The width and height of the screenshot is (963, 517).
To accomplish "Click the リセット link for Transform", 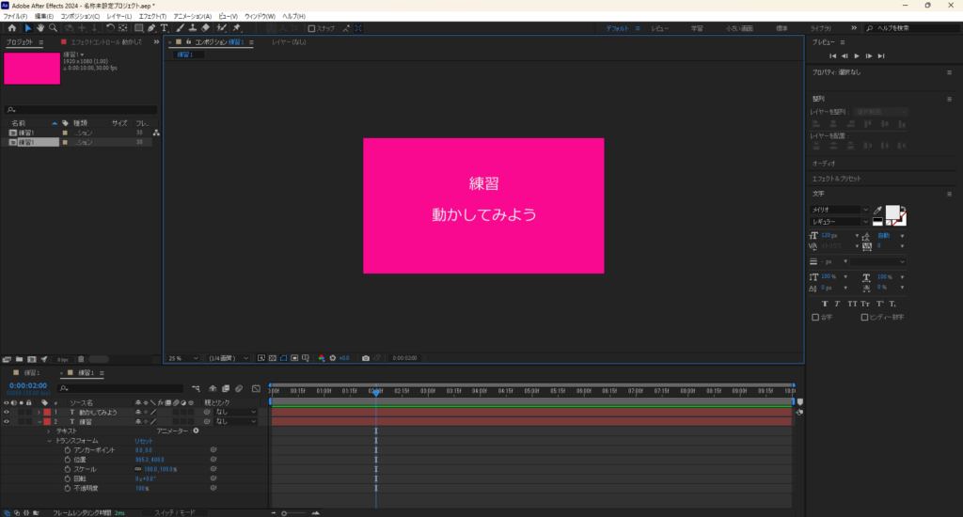I will [x=143, y=441].
